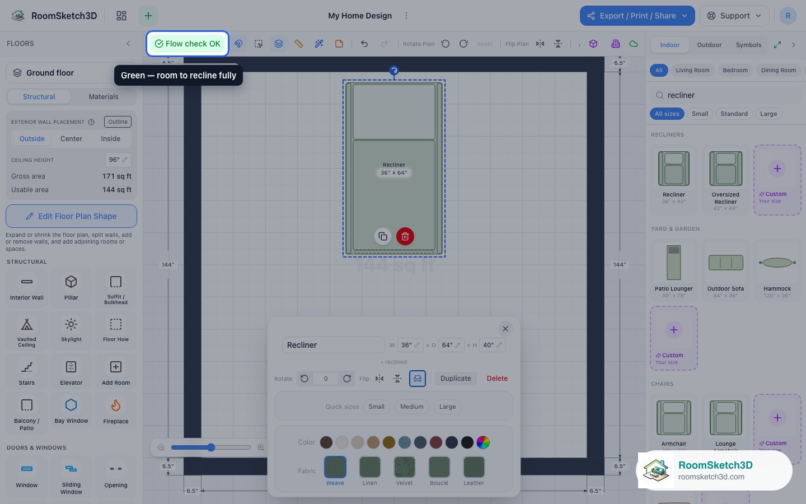Copy recliner using canvas duplicate icon
806x504 pixels.
coord(383,236)
